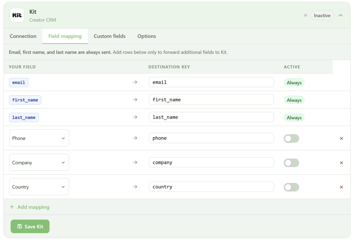Screen dimensions: 354x240
Task: Remove the Phone mapping row
Action: (x=341, y=138)
